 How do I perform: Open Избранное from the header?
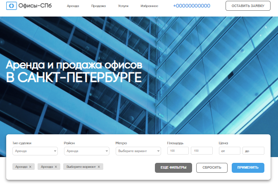pyautogui.click(x=150, y=6)
